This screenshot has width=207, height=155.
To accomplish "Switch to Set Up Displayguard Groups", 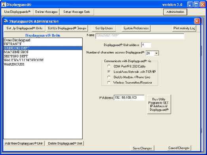I will pos(67,28).
